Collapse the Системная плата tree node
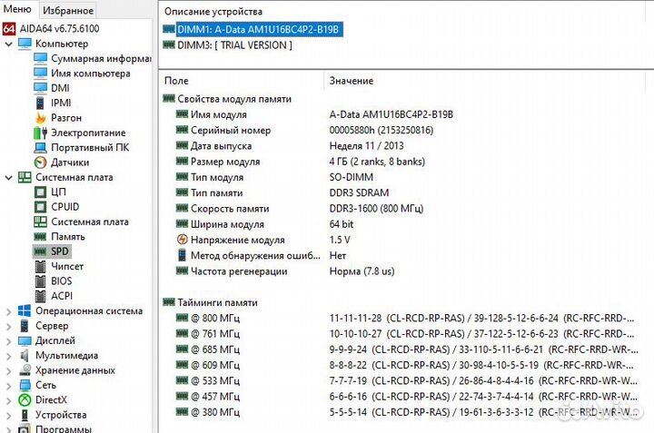Image resolution: width=654 pixels, height=433 pixels. click(8, 178)
